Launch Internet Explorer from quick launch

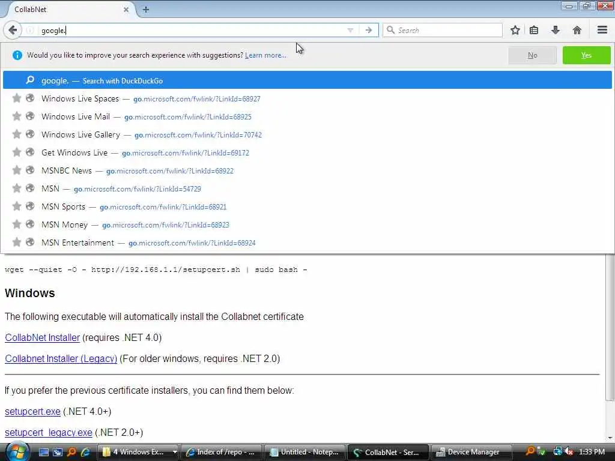coord(85,452)
